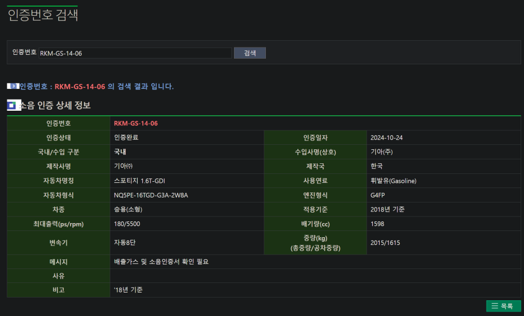Click the 제작국 header cell
This screenshot has height=316, width=524.
pos(316,166)
